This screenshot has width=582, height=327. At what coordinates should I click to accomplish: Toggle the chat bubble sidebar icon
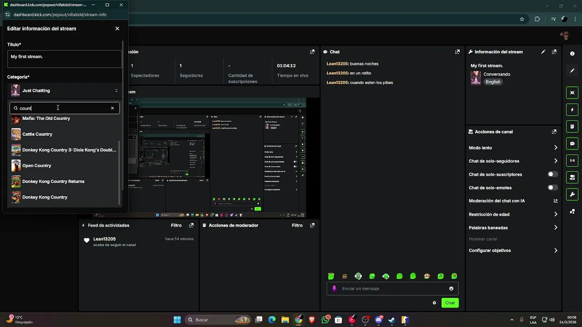[572, 144]
